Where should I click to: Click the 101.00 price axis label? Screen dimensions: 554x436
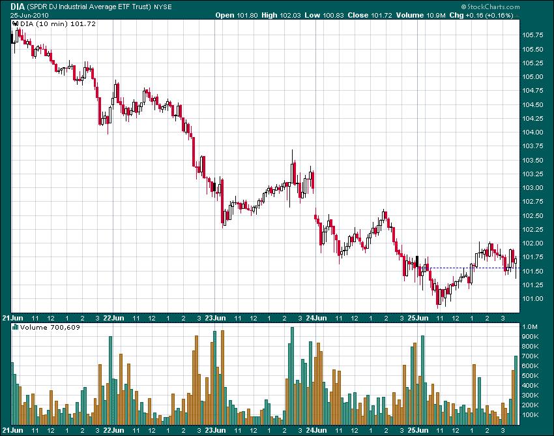tap(532, 299)
